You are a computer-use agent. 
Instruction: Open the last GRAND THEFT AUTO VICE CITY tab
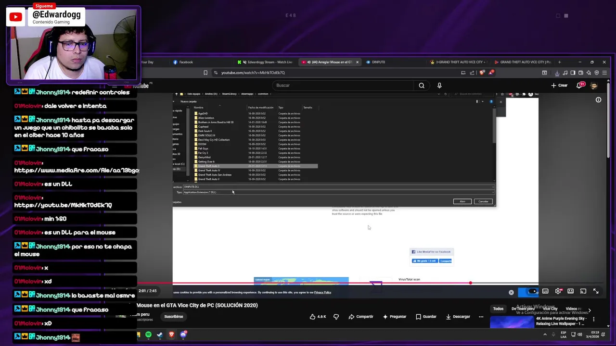(x=523, y=62)
